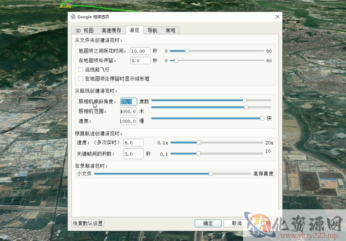This screenshot has width=346, height=241.
Task: Open the 导航 tab
Action: [152, 30]
